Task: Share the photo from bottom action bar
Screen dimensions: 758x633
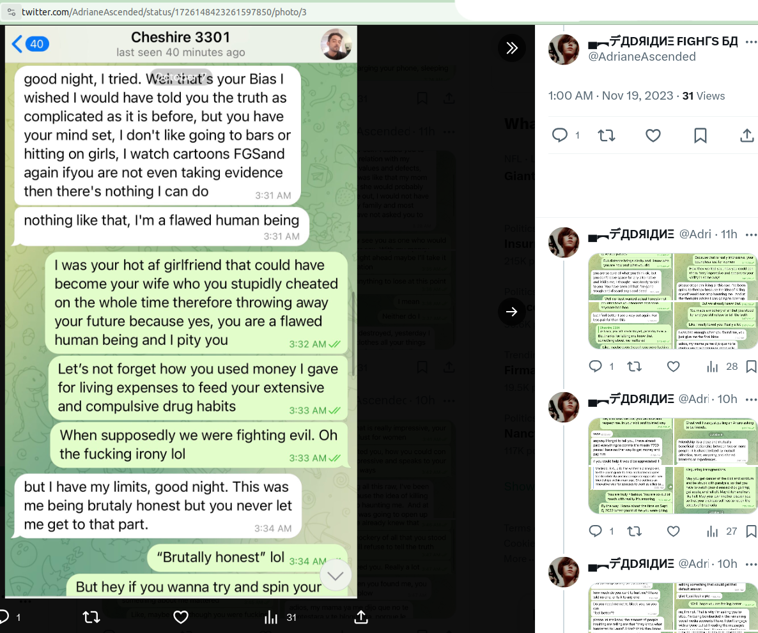Action: pos(361,617)
